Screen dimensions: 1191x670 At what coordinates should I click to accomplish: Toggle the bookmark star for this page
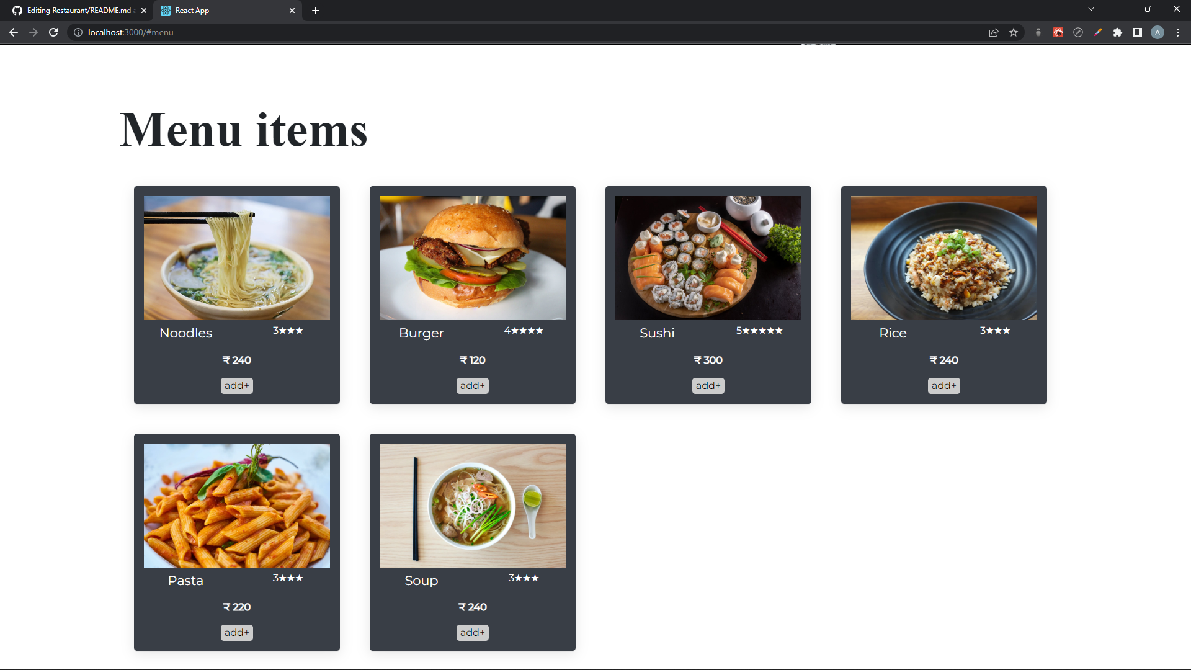1014,32
